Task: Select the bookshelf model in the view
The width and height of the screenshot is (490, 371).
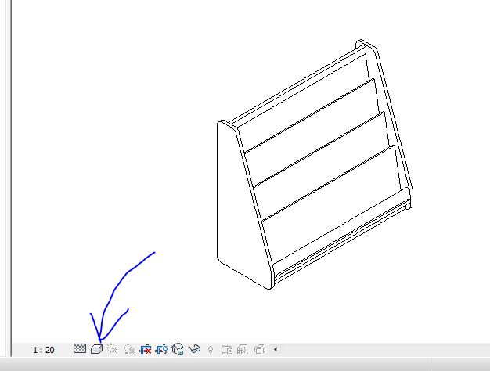Action: click(315, 164)
